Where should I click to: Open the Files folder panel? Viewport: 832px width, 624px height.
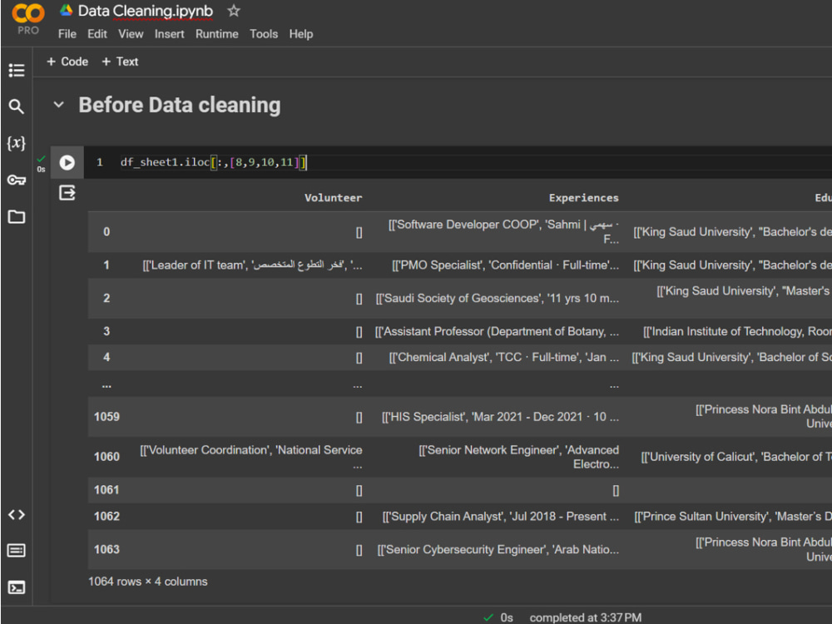(17, 216)
